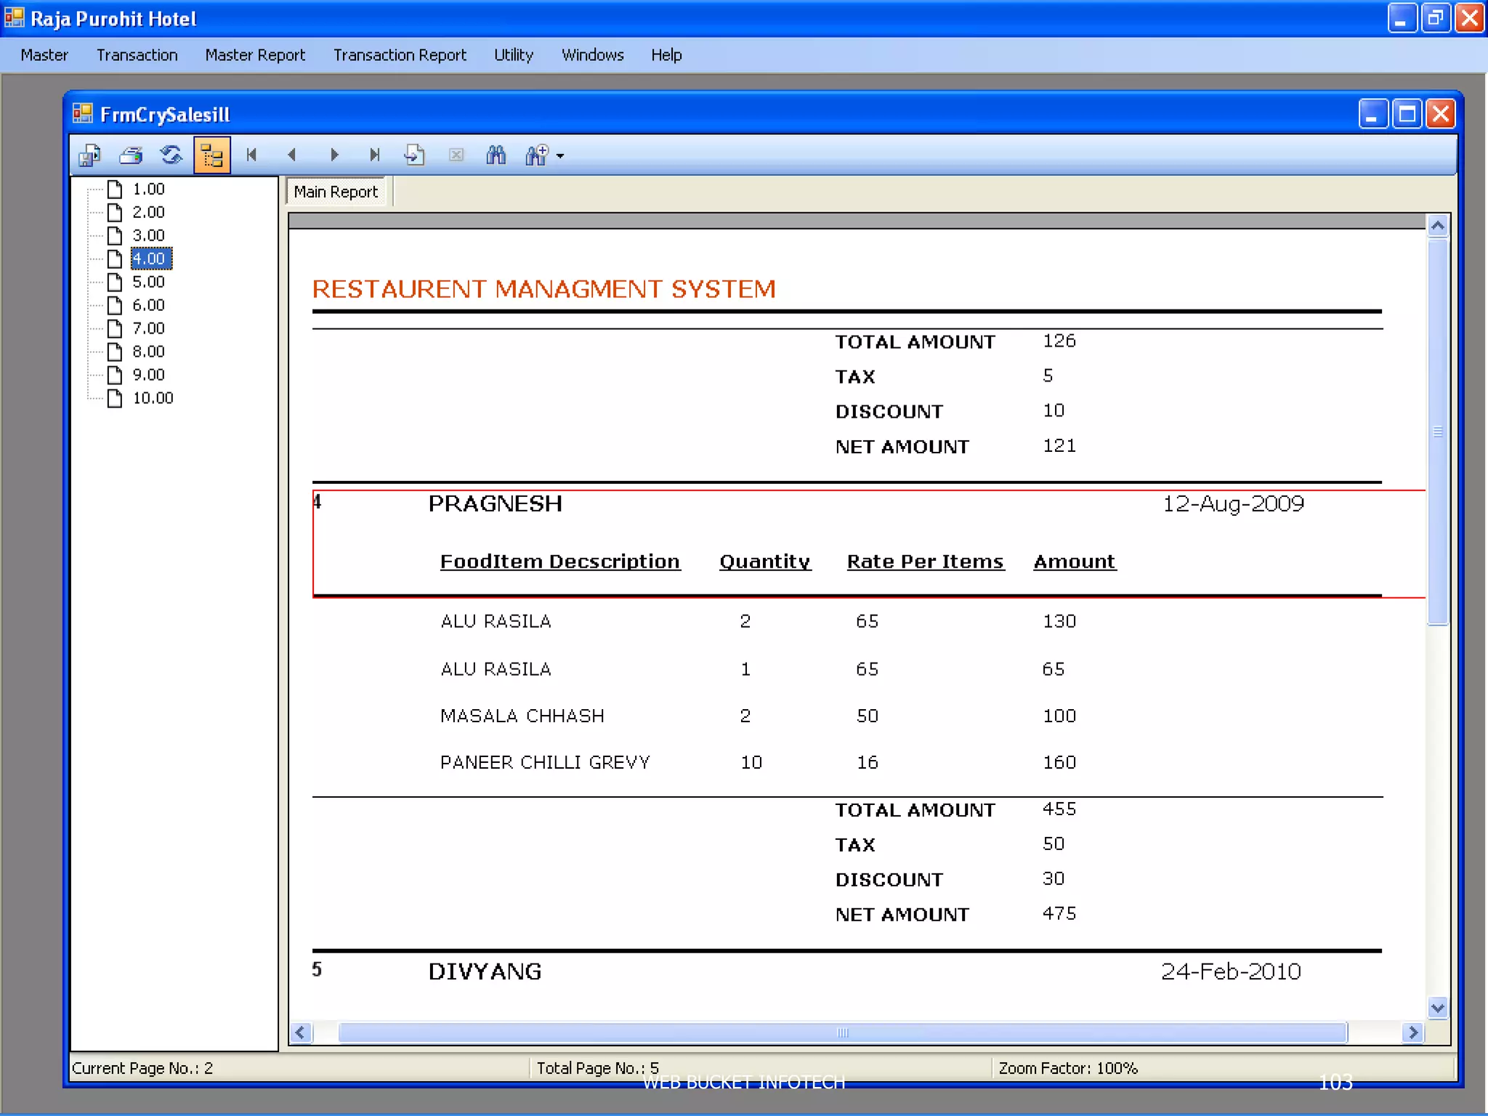Click the Print Report toolbar icon

pyautogui.click(x=132, y=155)
